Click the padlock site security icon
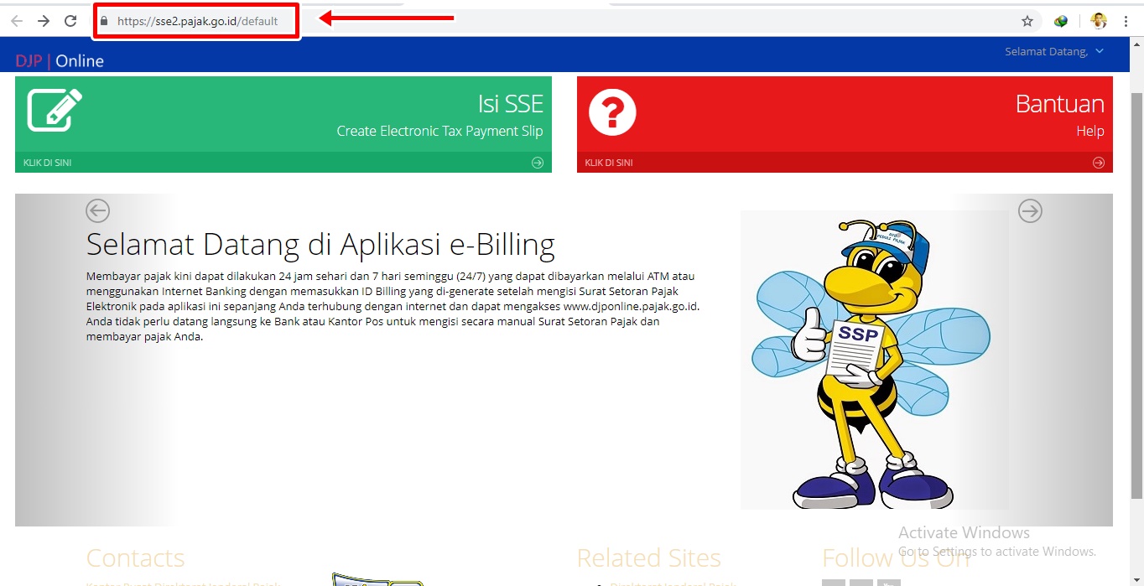 click(104, 21)
